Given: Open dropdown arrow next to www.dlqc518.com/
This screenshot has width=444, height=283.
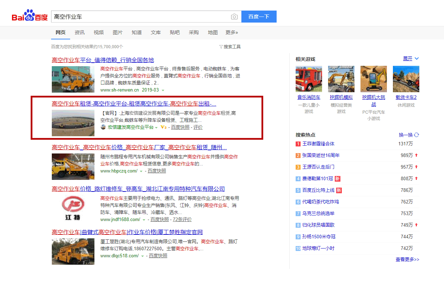Looking at the screenshot, I should (x=142, y=256).
